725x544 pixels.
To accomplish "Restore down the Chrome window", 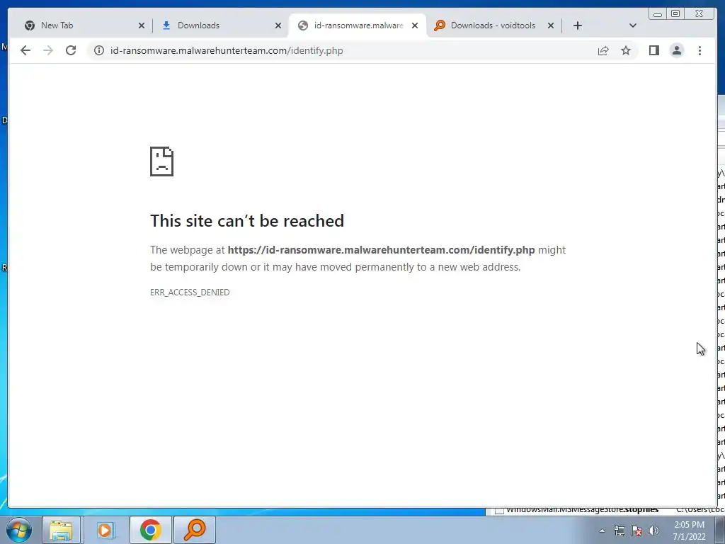I will [x=675, y=13].
